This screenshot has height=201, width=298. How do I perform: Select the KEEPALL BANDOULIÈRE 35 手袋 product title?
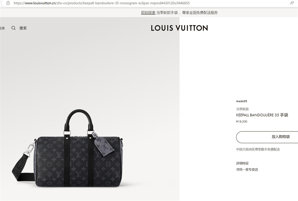click(262, 115)
